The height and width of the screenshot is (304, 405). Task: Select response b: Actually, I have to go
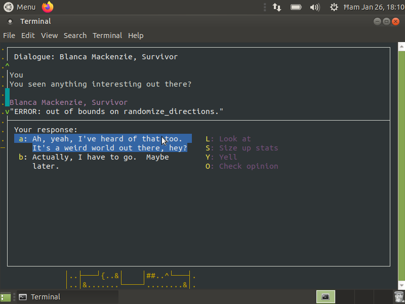(x=94, y=162)
